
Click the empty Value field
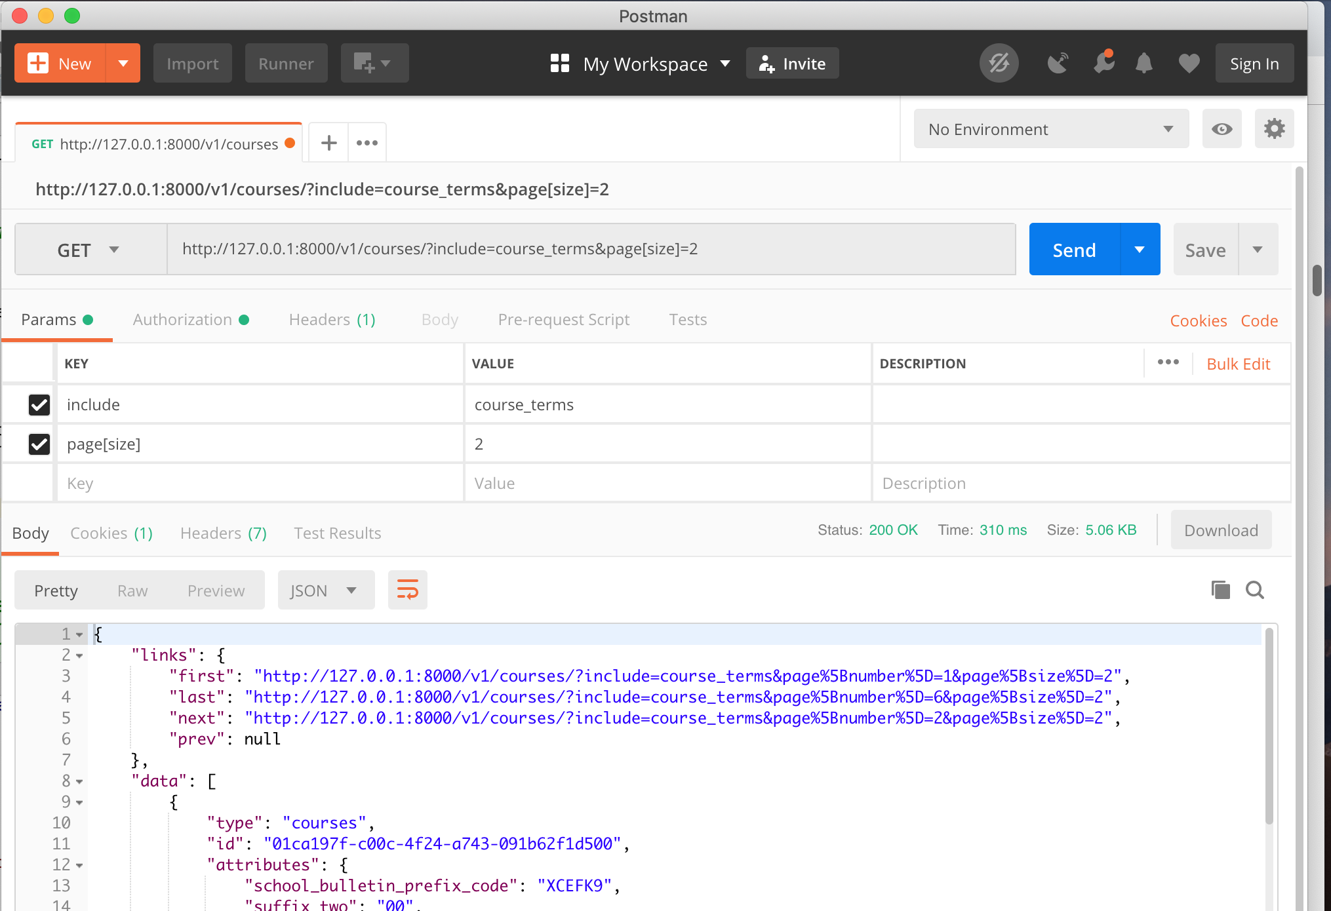667,484
